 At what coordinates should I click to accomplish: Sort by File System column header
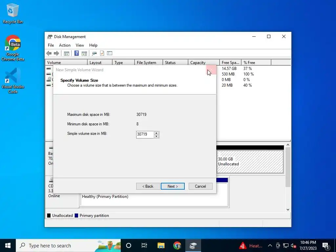(149, 63)
